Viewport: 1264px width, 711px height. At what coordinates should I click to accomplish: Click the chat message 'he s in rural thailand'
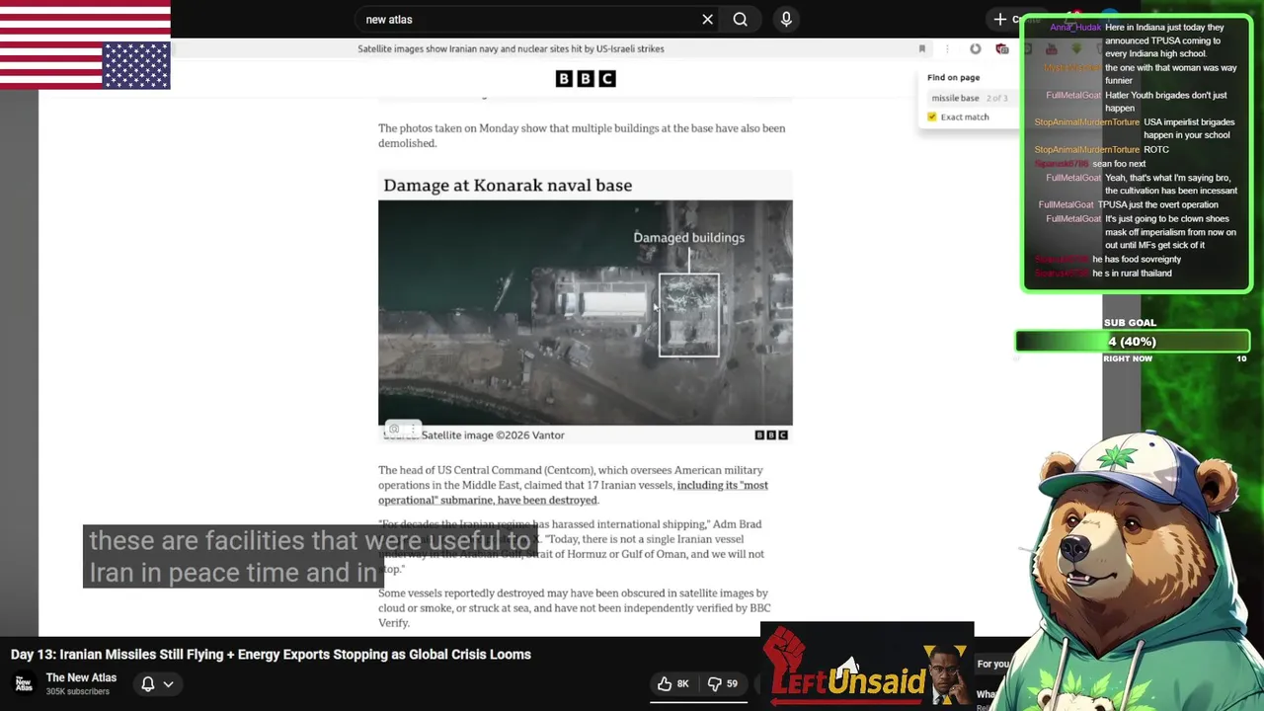coord(1132,274)
